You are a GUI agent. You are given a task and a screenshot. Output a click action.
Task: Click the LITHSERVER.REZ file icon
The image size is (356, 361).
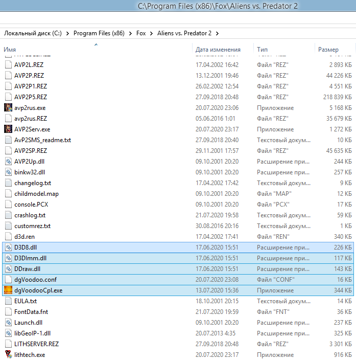8,344
